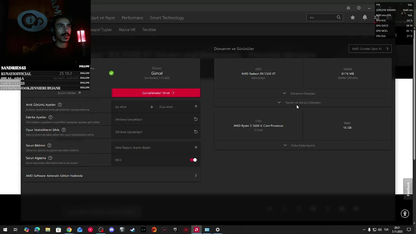Viewport: 416px width, 234px height.
Task: Click the help icon beside Anlık Görüntü Ayarları
Action: click(x=60, y=105)
